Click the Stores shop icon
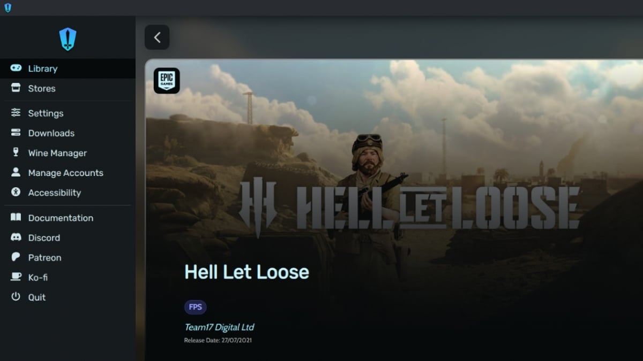This screenshot has height=361, width=643. click(x=16, y=88)
